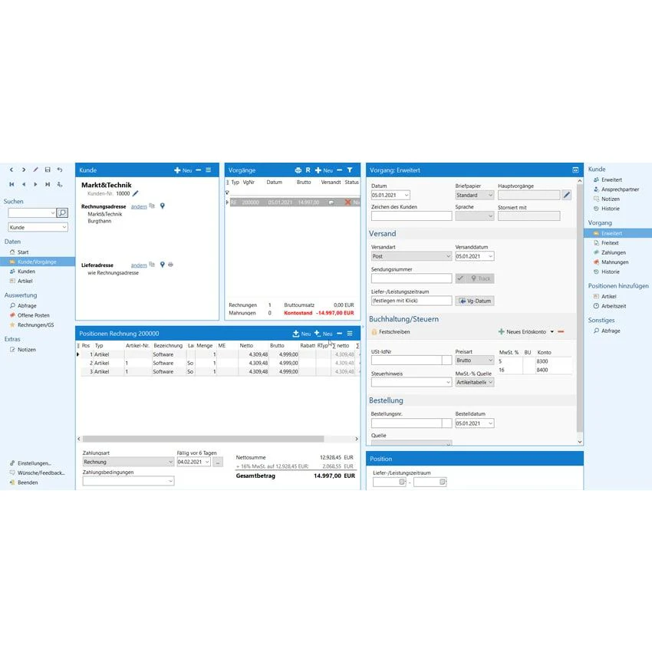Click the edit pencil icon in the top toolbar
This screenshot has width=652, height=652.
coord(36,170)
